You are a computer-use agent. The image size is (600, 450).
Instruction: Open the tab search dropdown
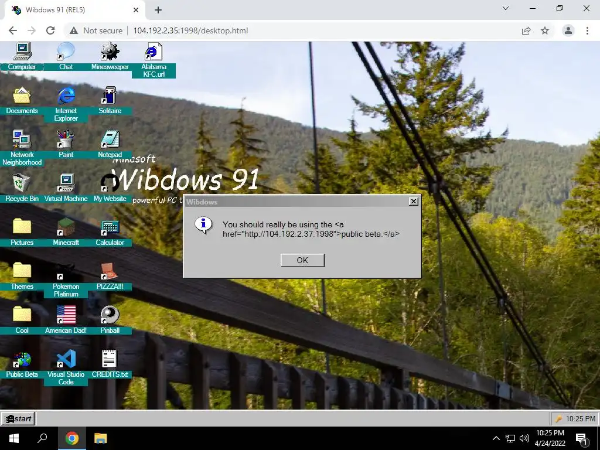[506, 8]
